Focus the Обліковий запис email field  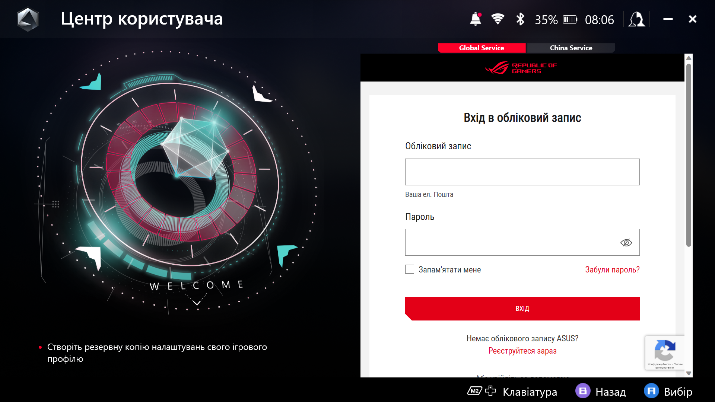[522, 172]
